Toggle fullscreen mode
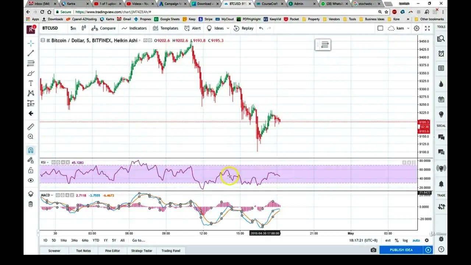This screenshot has height=265, width=471. [x=427, y=28]
